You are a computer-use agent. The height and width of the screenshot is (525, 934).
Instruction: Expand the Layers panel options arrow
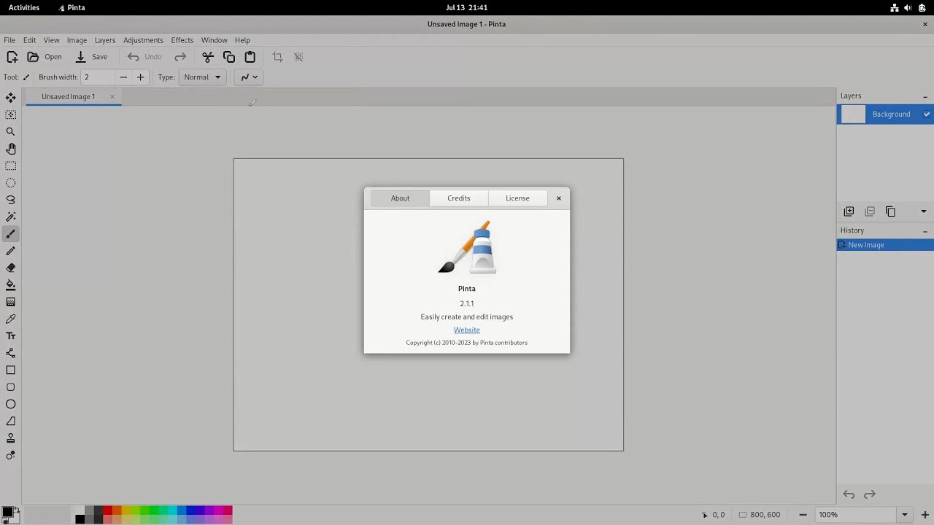[x=924, y=211]
